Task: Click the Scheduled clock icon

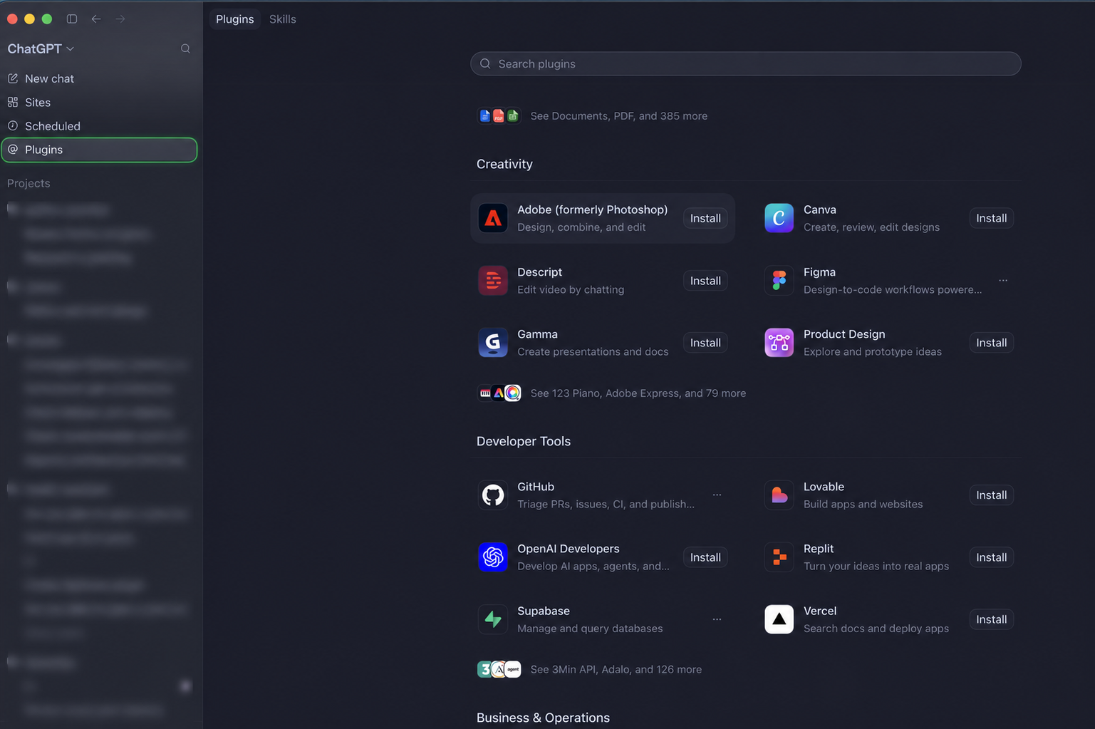Action: (13, 125)
